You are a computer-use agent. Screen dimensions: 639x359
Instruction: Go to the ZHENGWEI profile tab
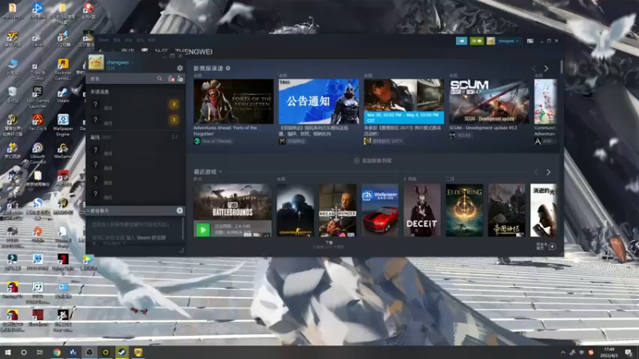point(193,52)
